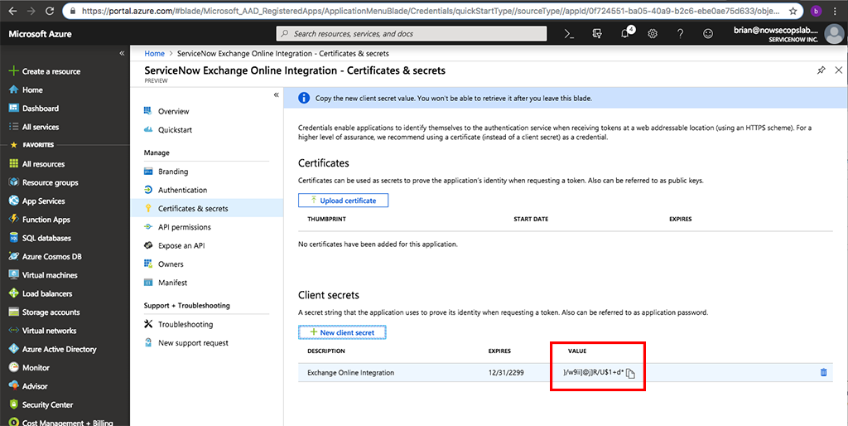Select Overview in app menu
Viewport: 848px width, 426px height.
tap(166, 111)
